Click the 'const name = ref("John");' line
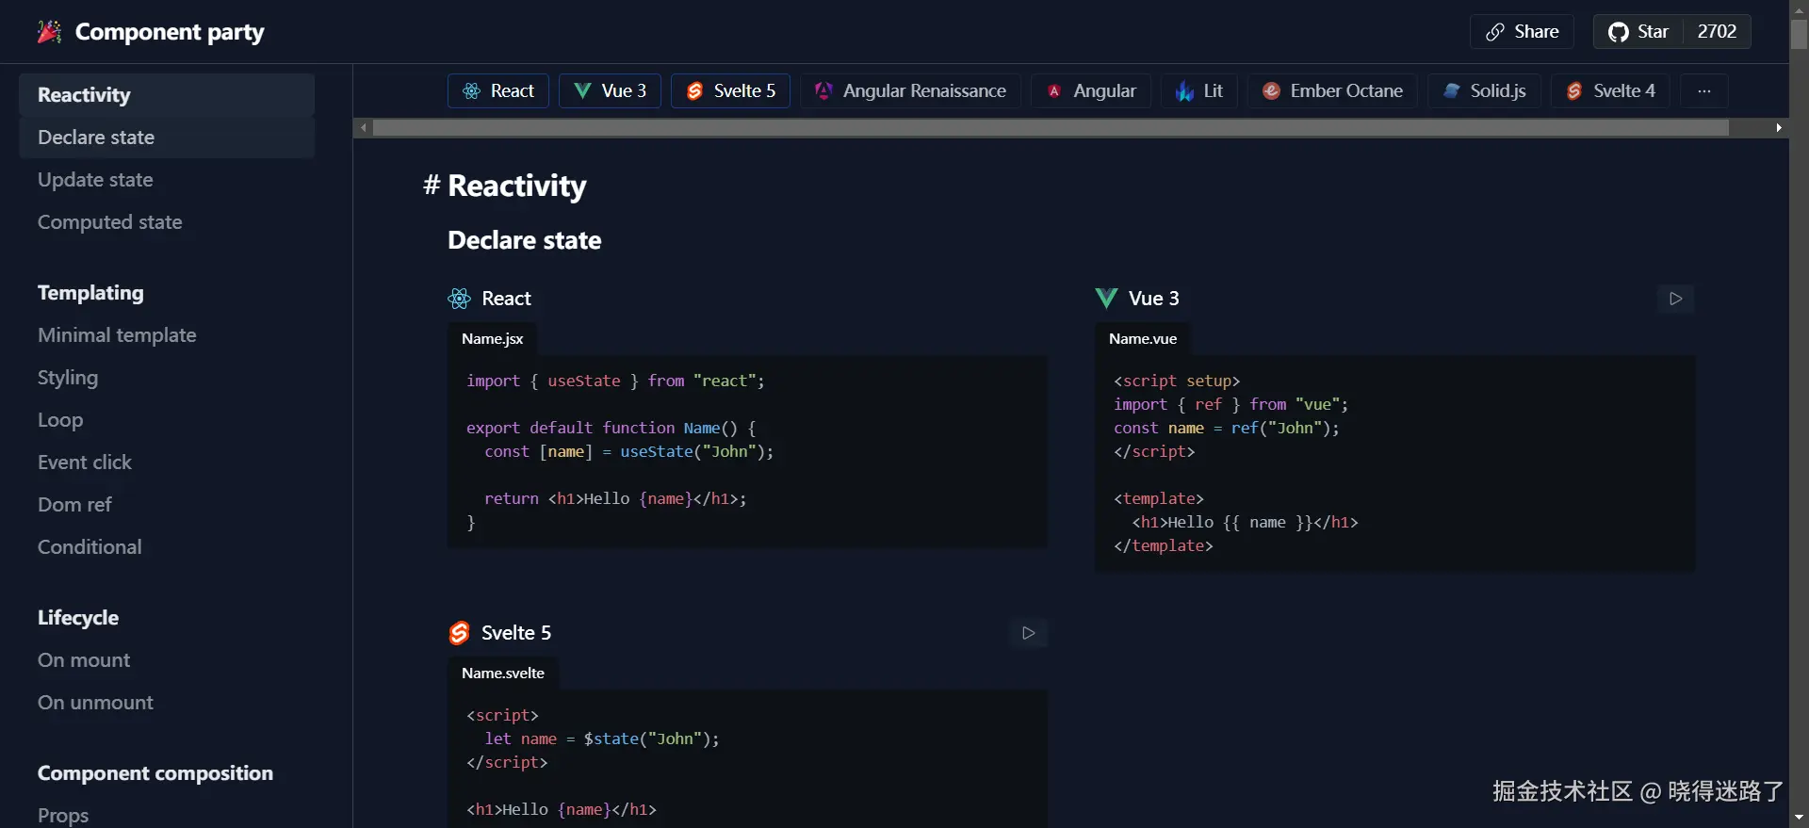The image size is (1809, 828). [x=1226, y=428]
